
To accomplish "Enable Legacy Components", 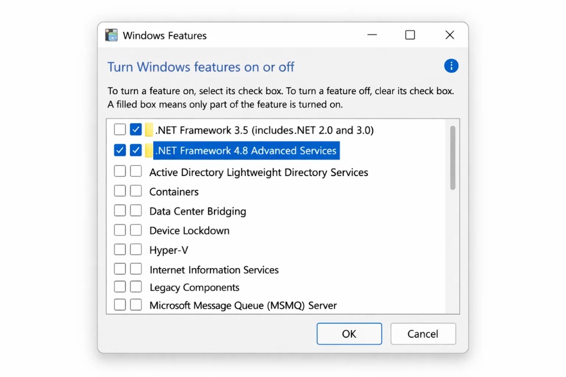I will point(136,287).
